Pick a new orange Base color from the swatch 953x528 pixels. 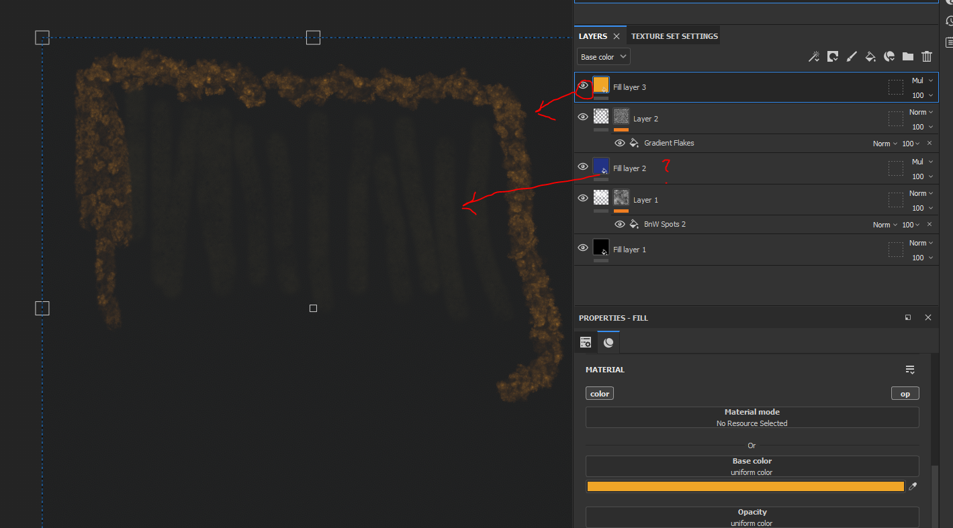coord(745,486)
